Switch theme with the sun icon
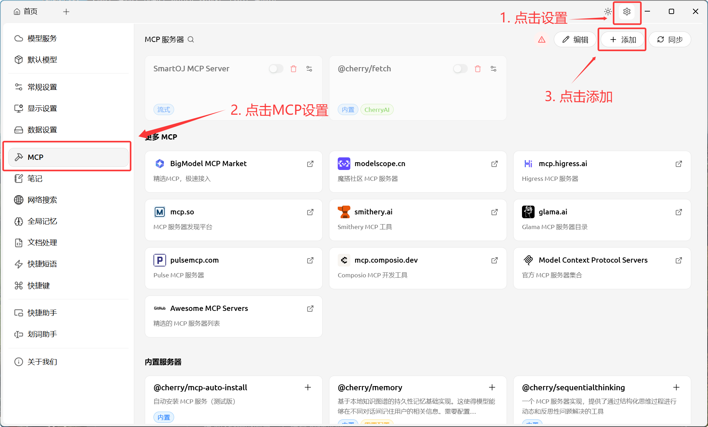Viewport: 708px width, 427px height. click(608, 12)
